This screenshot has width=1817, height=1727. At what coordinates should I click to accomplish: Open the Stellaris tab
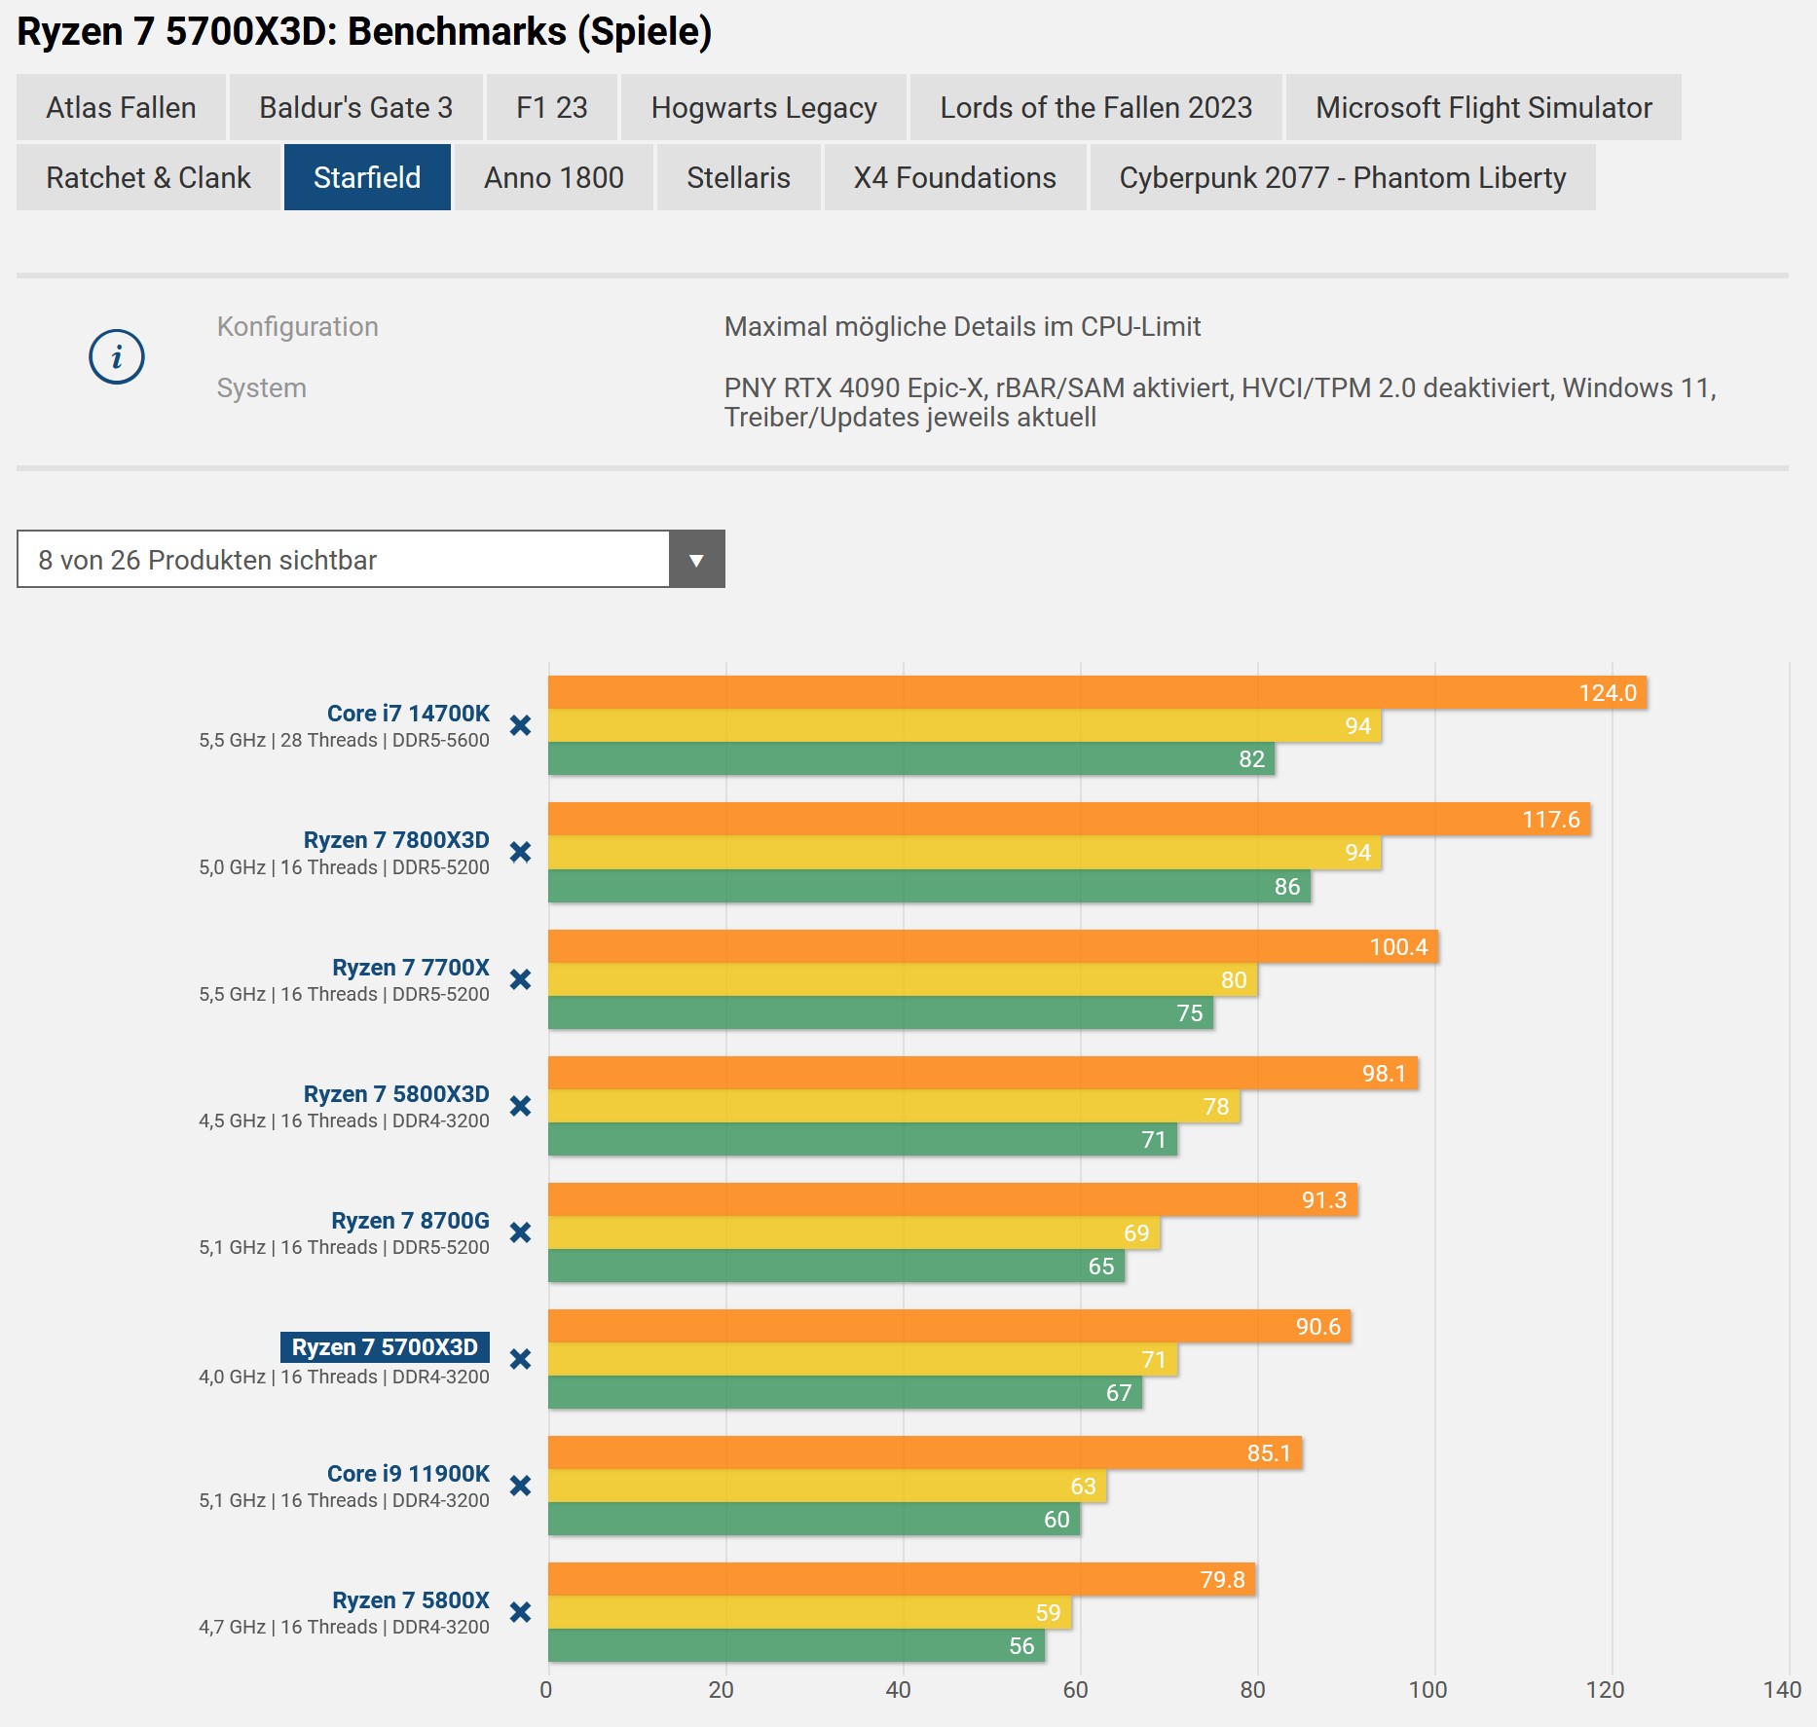(x=739, y=177)
